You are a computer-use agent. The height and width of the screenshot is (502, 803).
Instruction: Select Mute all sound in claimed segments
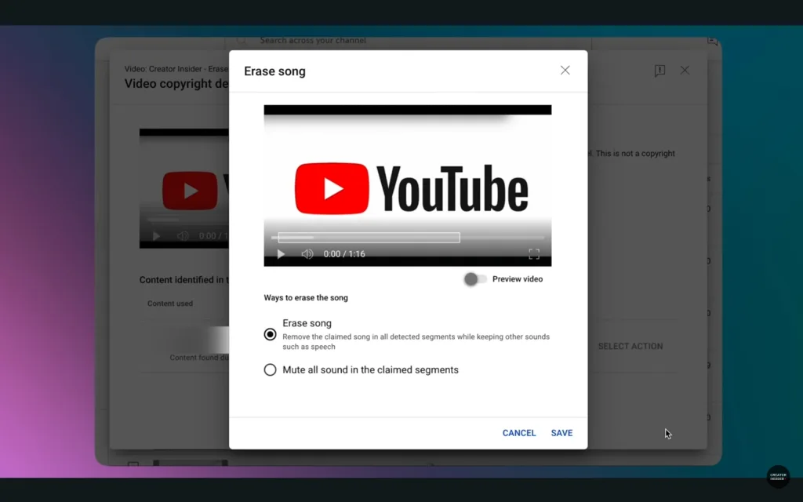tap(270, 370)
